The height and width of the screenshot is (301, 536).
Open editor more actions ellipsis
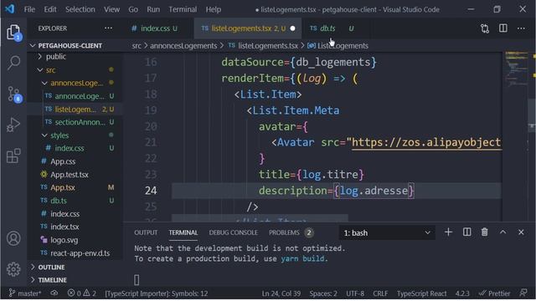click(521, 28)
